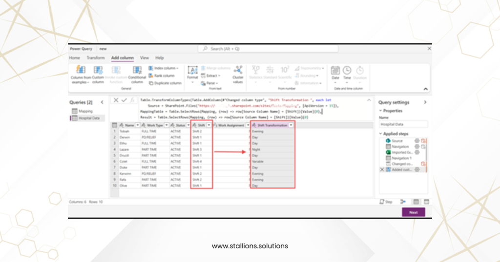Click the Custom column icon
Image resolution: width=500 pixels, height=262 pixels.
[x=98, y=70]
